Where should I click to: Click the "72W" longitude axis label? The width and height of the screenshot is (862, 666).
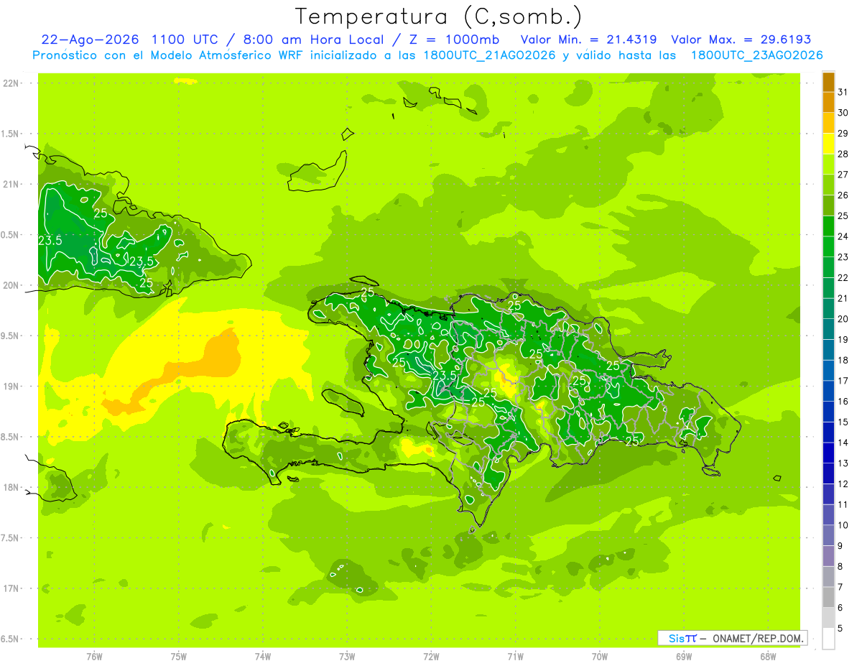coord(431,656)
